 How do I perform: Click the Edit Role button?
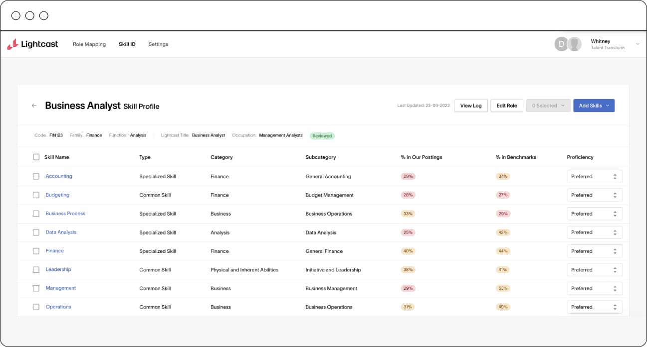(506, 106)
